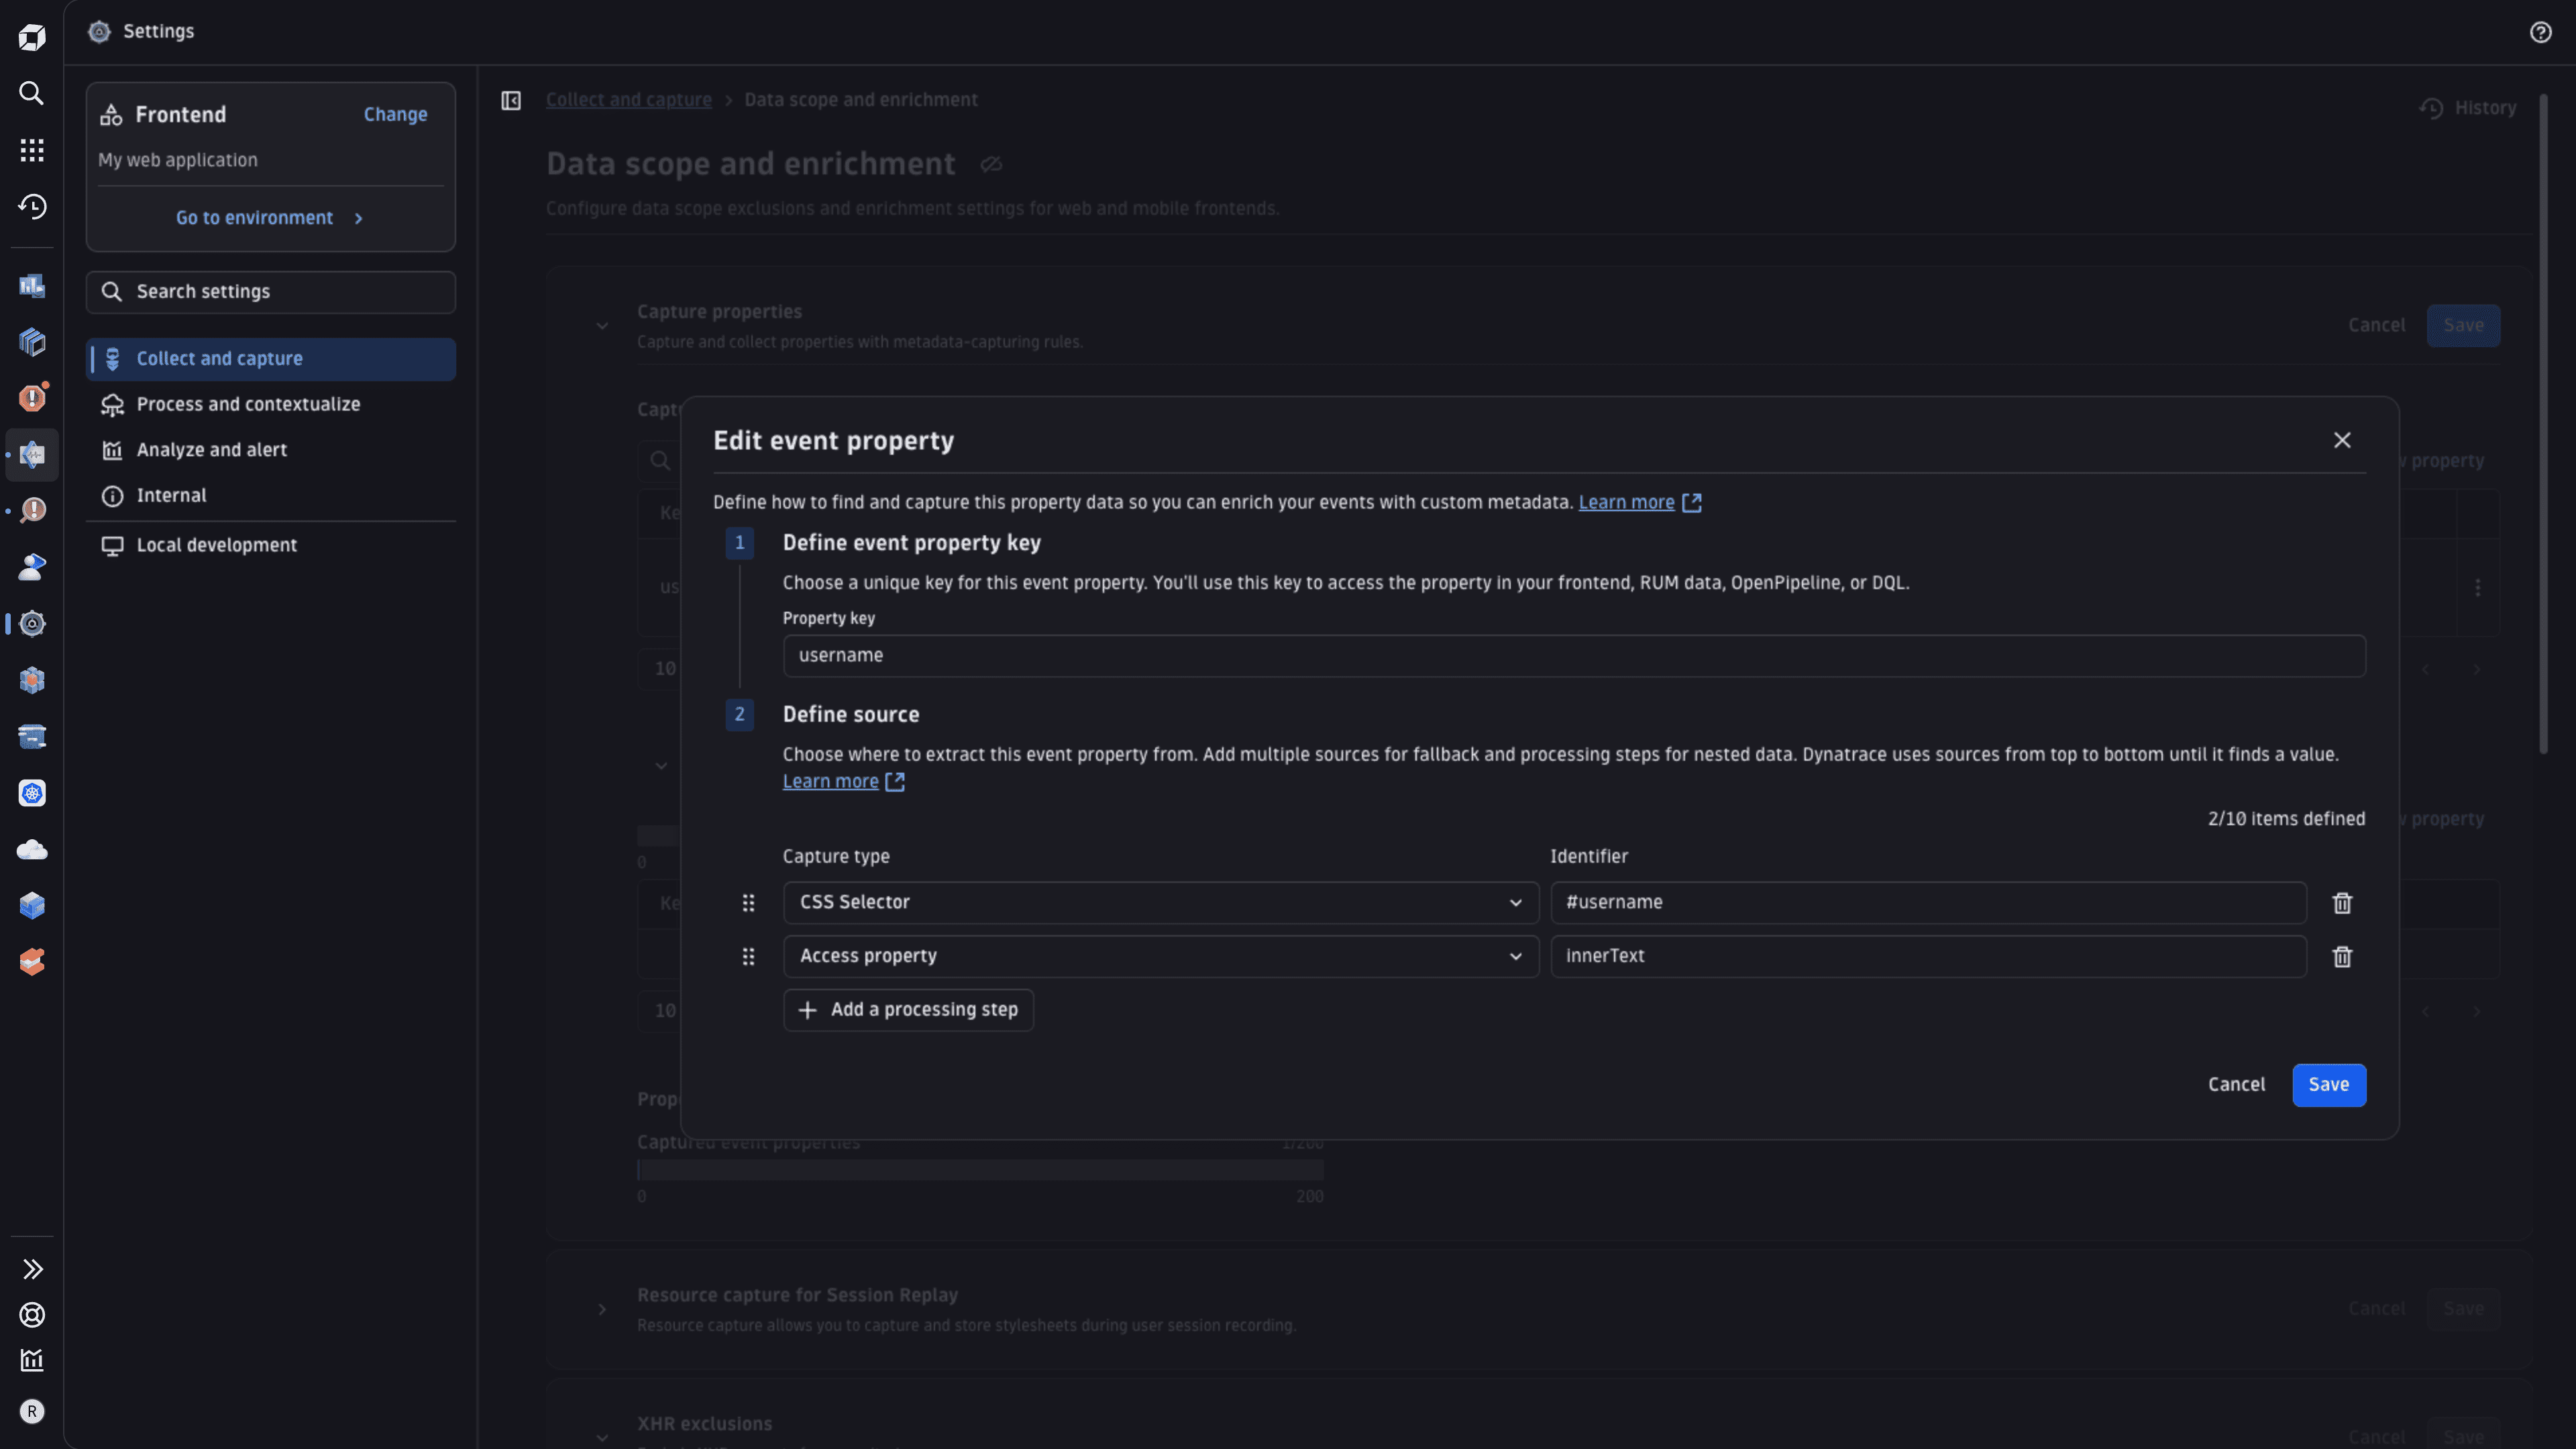This screenshot has height=1449, width=2576.
Task: Select the Internal settings item
Action: click(271, 496)
